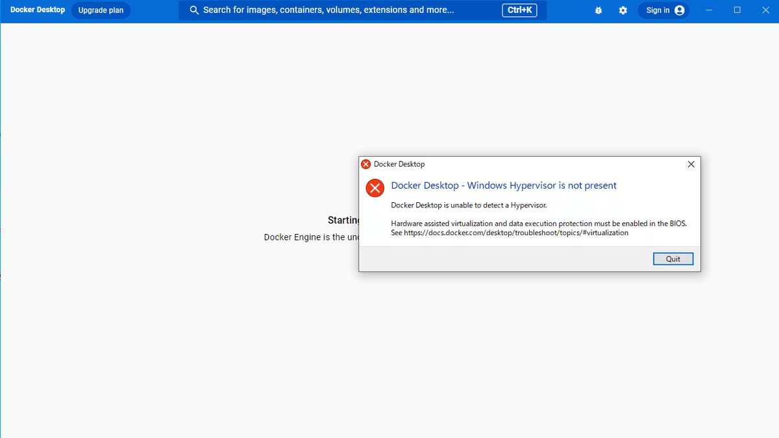Viewport: 779px width, 438px height.
Task: Click the dialog's "Docker Desktop" title bar text
Action: pos(399,165)
